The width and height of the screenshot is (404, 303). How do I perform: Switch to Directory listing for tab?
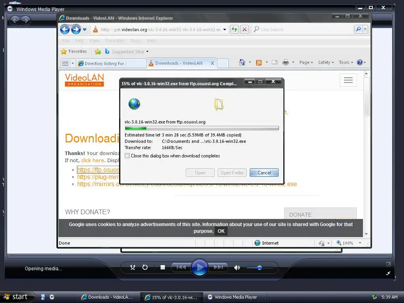point(111,64)
